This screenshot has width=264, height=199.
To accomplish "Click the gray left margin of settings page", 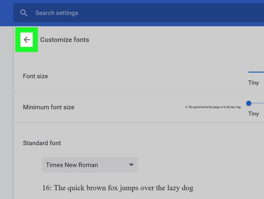I will point(6,110).
